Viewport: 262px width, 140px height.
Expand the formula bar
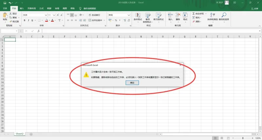[x=260, y=31]
